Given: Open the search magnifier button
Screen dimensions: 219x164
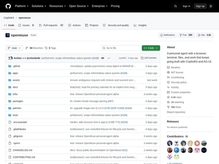Looking at the screenshot, I should tap(175, 6).
